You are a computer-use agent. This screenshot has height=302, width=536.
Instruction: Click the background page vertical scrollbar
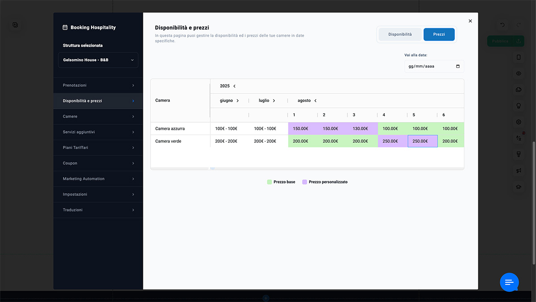tap(534, 203)
